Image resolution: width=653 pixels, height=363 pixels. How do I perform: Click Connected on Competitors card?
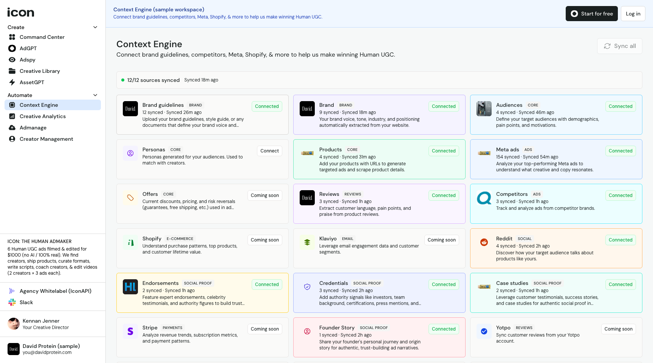click(621, 195)
